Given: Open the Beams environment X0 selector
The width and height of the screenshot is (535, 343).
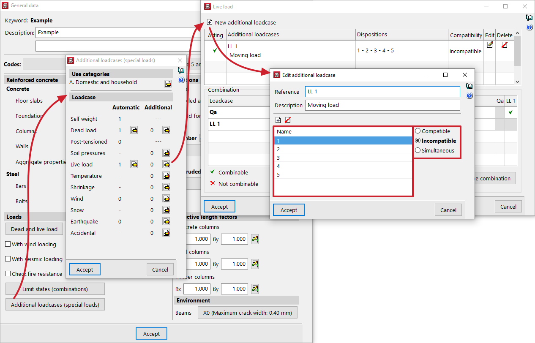Looking at the screenshot, I should [x=247, y=313].
